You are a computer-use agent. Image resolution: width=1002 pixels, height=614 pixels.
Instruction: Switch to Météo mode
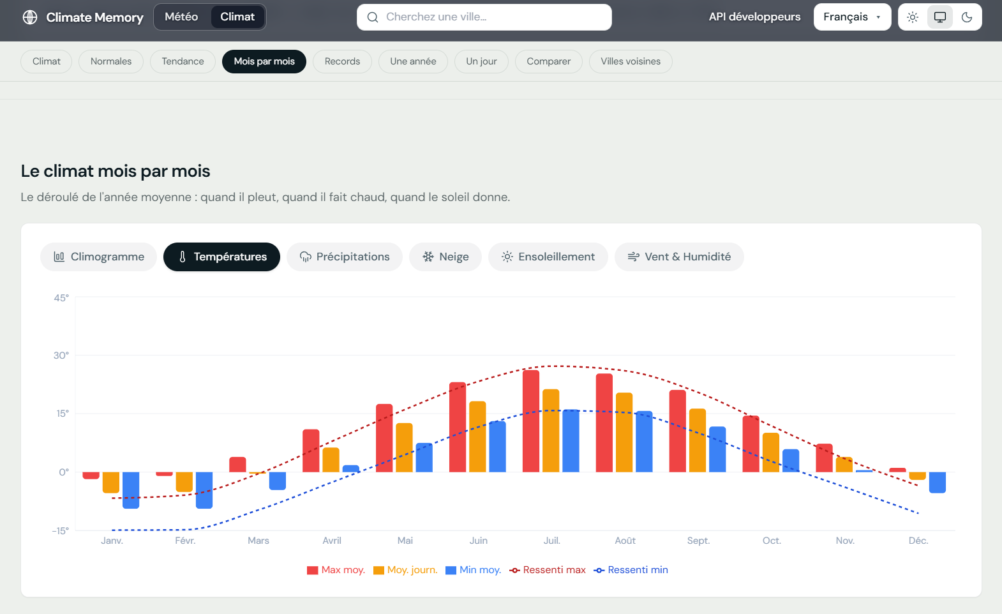point(181,17)
